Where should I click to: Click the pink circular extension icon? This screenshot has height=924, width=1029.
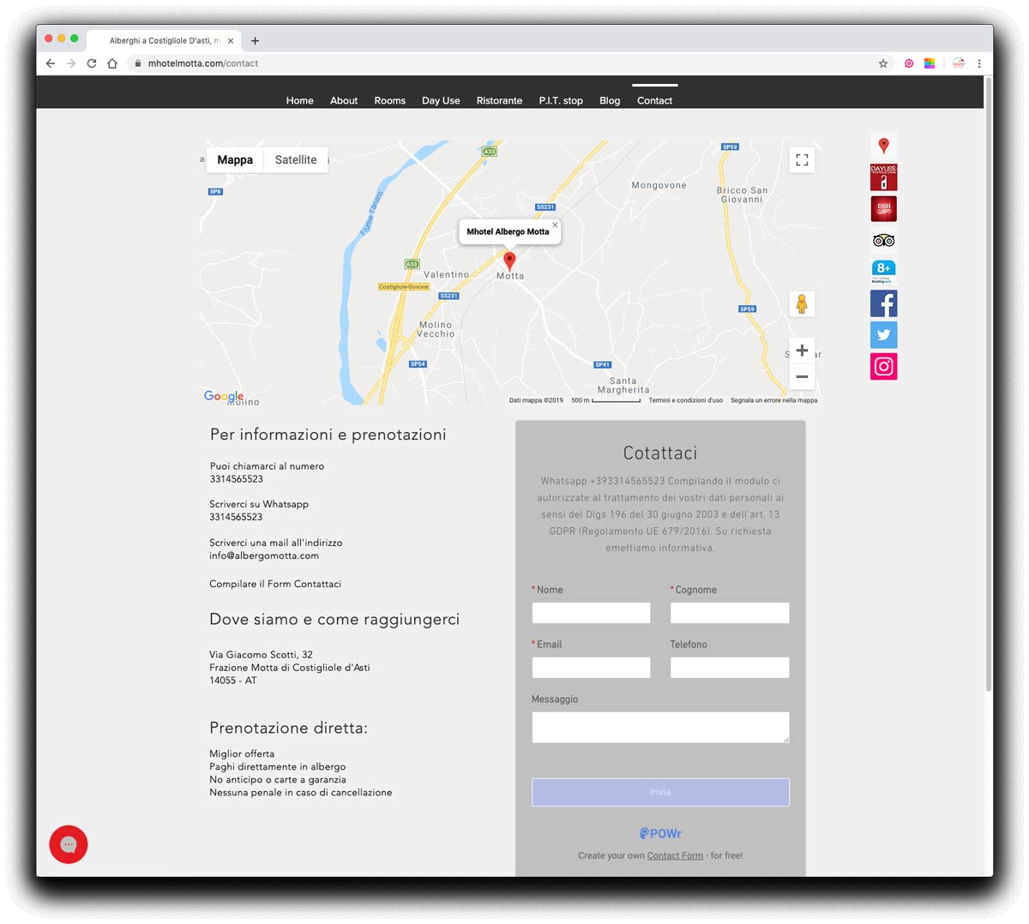(909, 63)
